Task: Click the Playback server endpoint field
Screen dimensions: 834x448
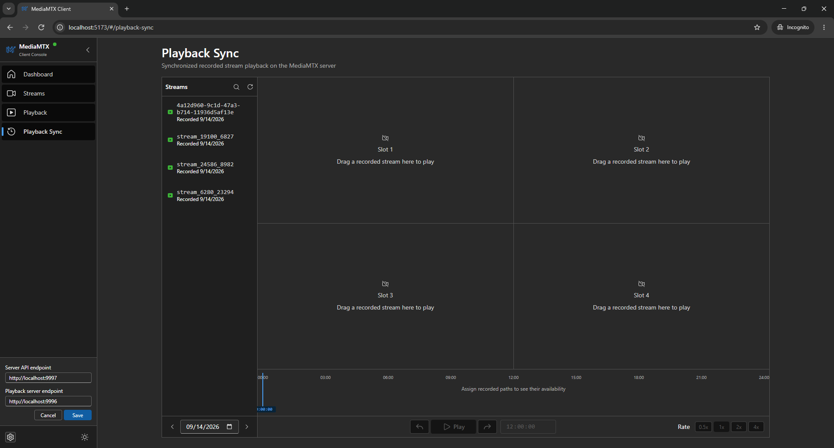Action: tap(48, 401)
